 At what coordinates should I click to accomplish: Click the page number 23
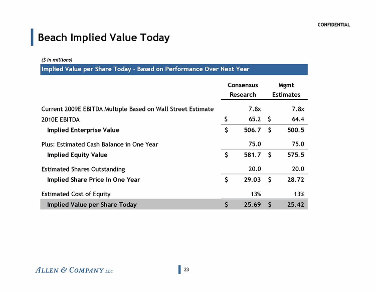(x=187, y=270)
